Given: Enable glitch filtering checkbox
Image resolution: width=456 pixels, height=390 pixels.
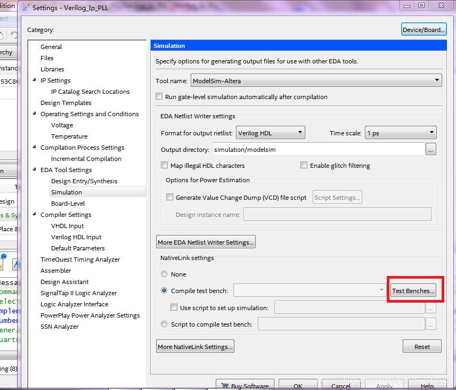Looking at the screenshot, I should click(x=304, y=165).
